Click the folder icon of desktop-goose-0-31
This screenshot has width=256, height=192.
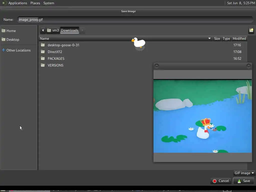tap(43, 45)
